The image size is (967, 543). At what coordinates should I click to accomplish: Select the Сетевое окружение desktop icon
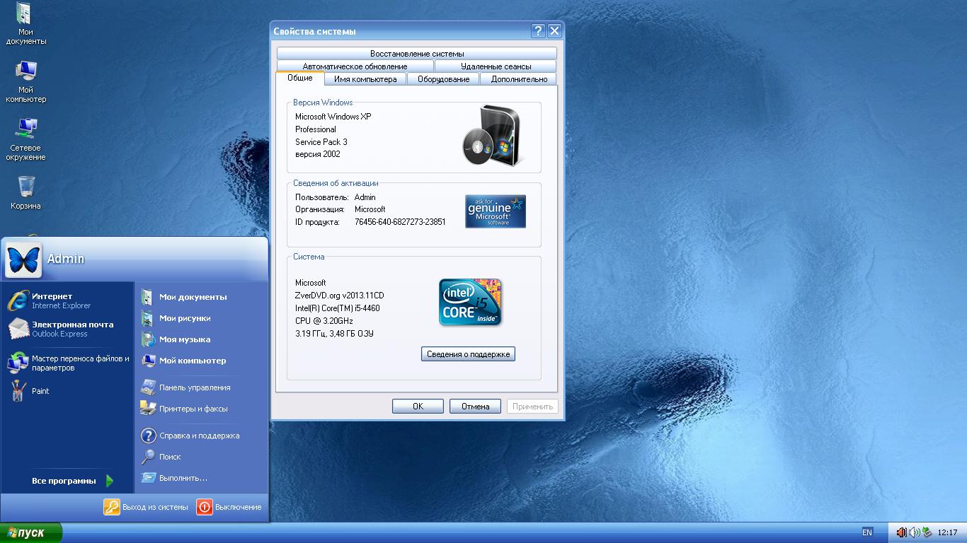pyautogui.click(x=25, y=139)
